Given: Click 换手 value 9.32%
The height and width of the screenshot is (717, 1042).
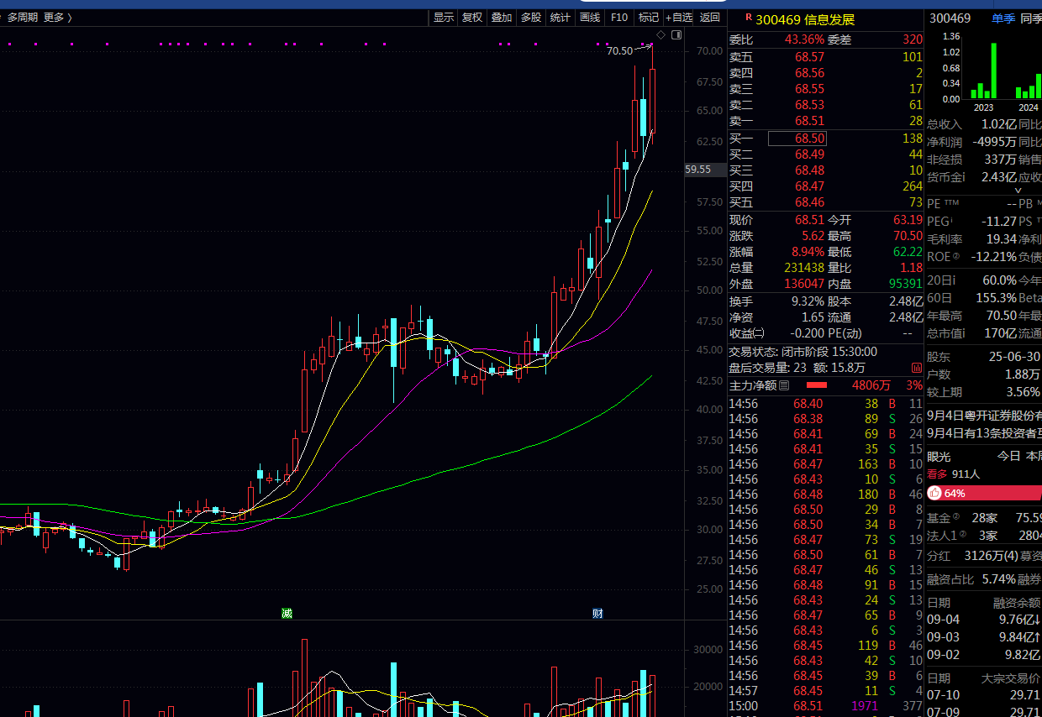Looking at the screenshot, I should [808, 301].
